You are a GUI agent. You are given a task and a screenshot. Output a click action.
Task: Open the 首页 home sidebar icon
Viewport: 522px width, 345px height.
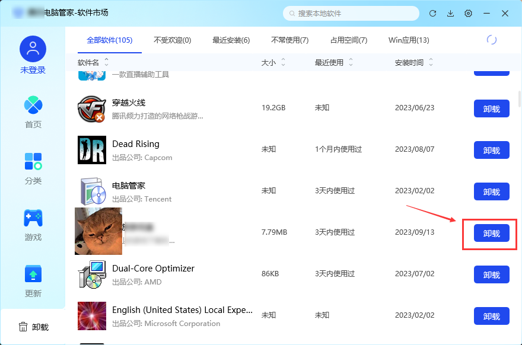point(33,105)
